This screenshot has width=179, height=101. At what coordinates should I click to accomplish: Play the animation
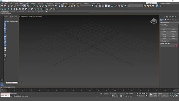(x=142, y=94)
